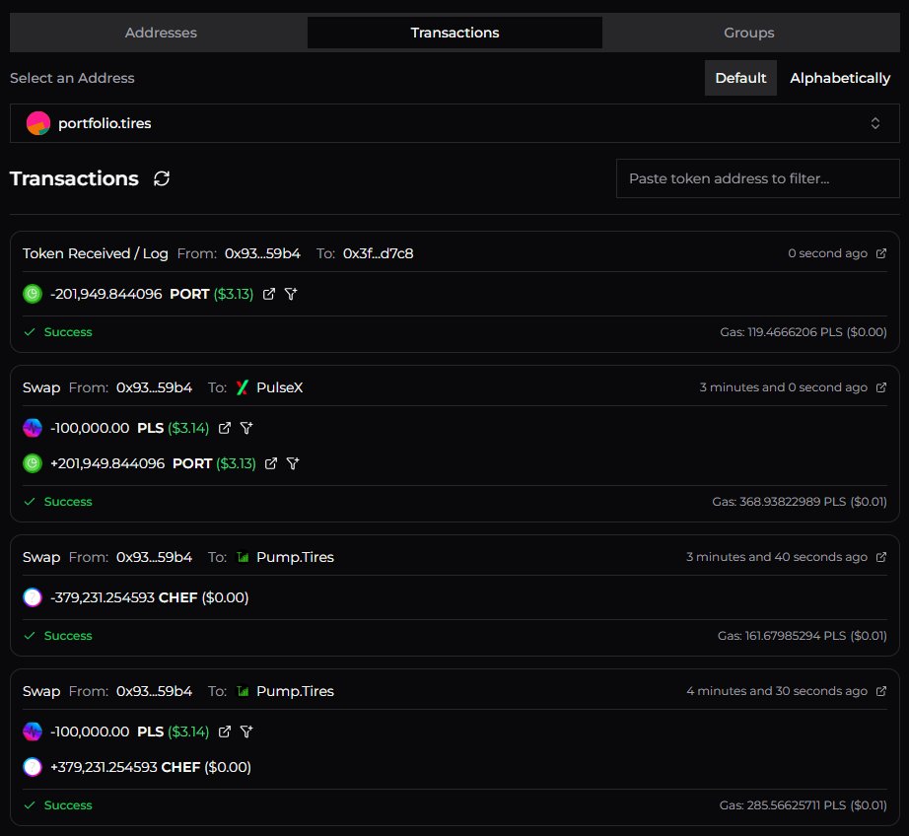
Task: Click Pump.Tires label in 4 minutes 30 seconds swap
Action: 295,691
